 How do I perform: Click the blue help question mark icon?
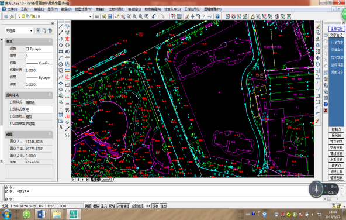(217, 16)
